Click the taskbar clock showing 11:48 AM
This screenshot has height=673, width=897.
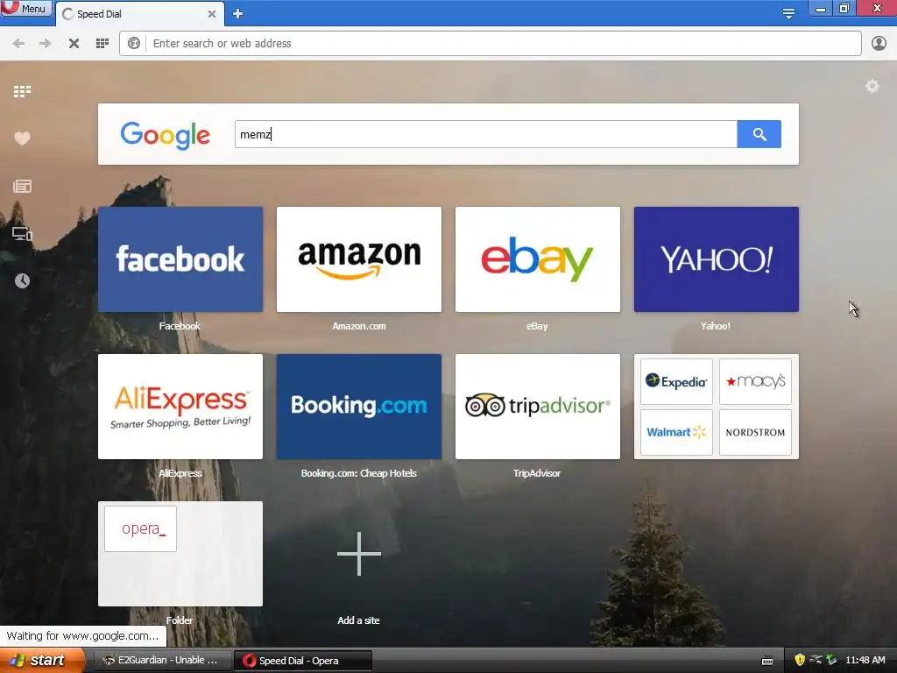[x=865, y=661]
